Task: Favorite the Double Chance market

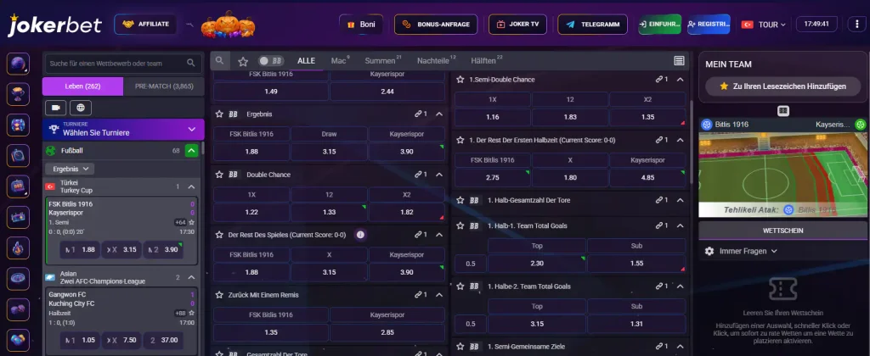Action: (219, 175)
